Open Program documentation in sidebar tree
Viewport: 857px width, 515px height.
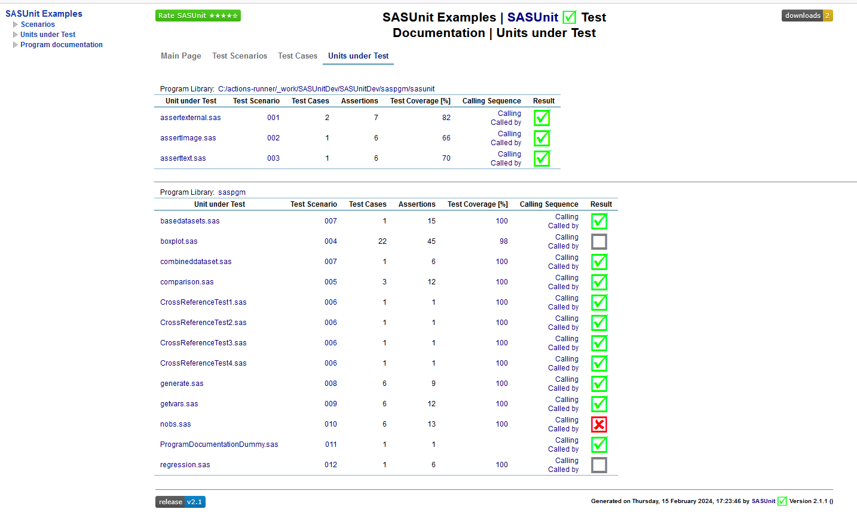point(62,45)
